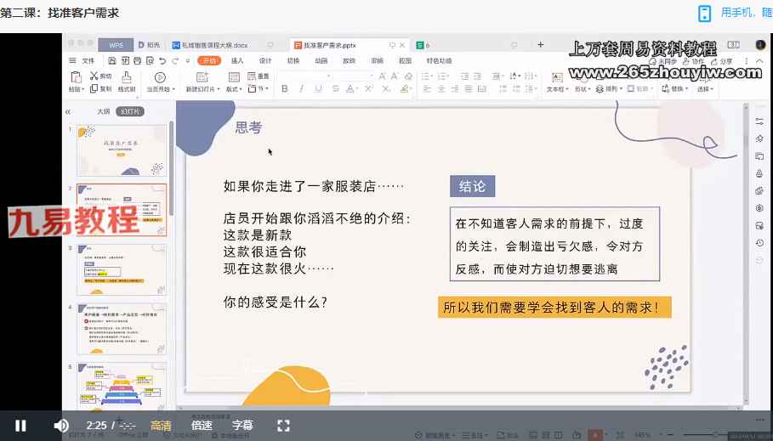Mute the video player volume
The height and width of the screenshot is (441, 773).
pos(61,425)
